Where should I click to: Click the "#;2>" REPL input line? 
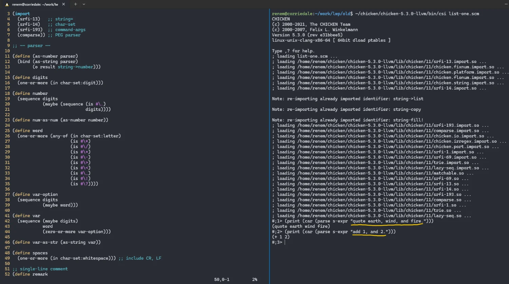tap(334, 232)
